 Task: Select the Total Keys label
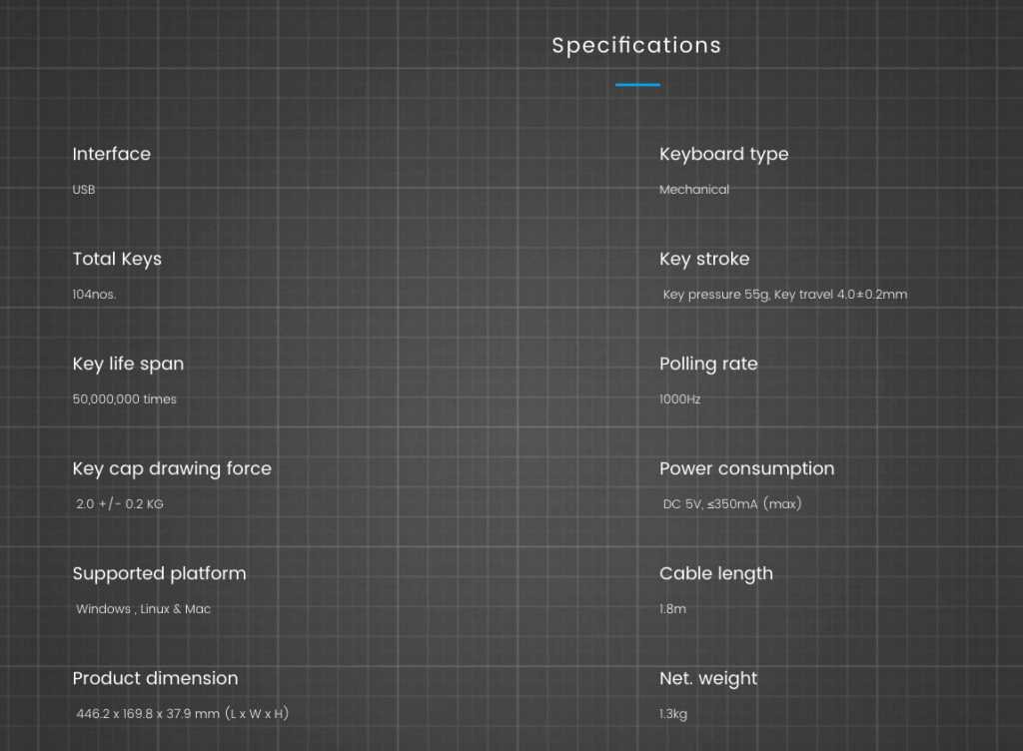tap(117, 260)
